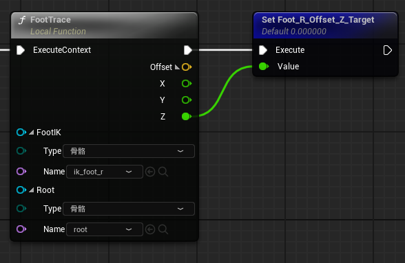This screenshot has width=405, height=263.
Task: Open ik_foot_r Name dropdown
Action: point(105,172)
